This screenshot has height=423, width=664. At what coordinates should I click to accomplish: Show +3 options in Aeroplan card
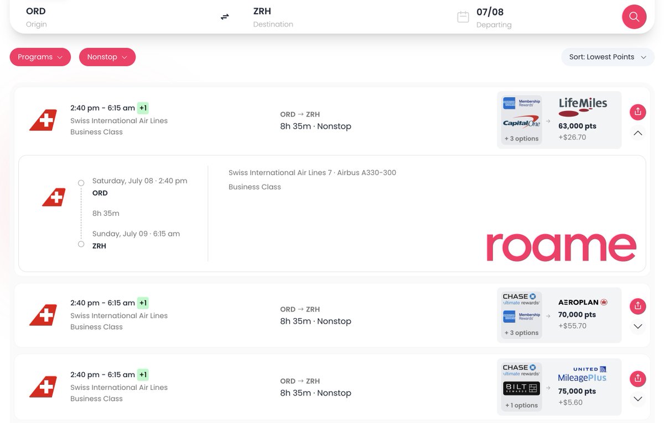(521, 332)
